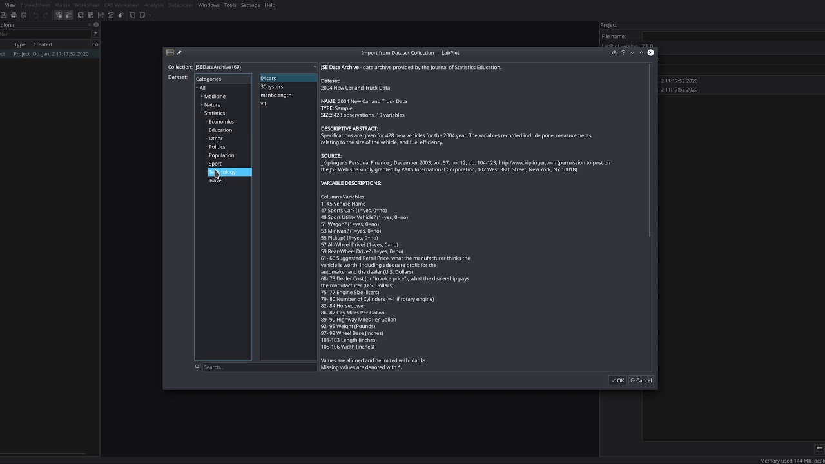Click the Categories tree header
The image size is (825, 464).
click(223, 79)
